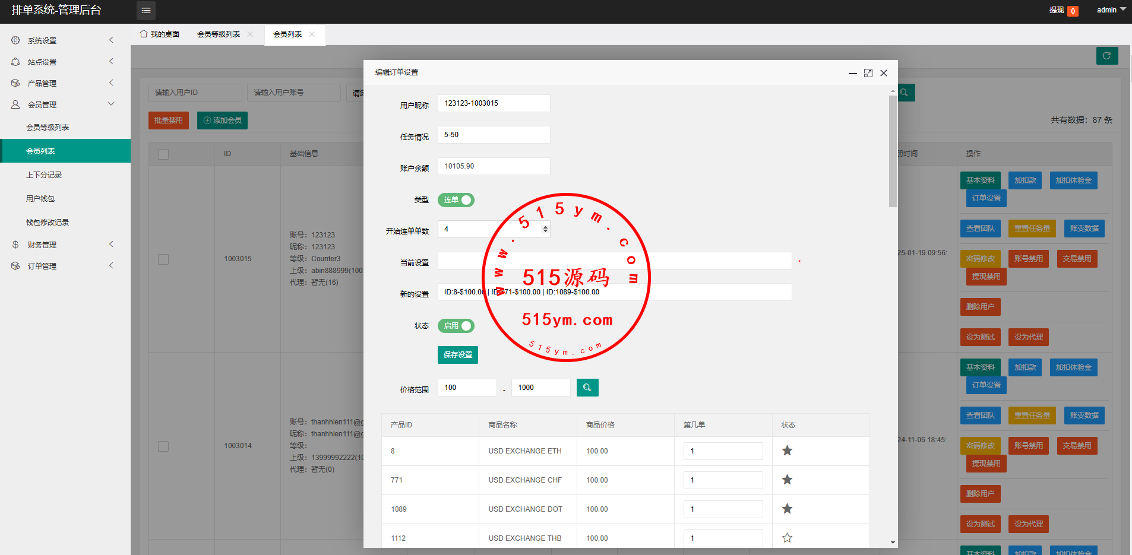Open the admin user dropdown
Viewport: 1132px width, 555px height.
1110,10
